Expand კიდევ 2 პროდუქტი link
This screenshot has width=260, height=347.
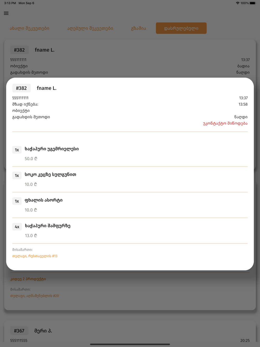[28, 279]
